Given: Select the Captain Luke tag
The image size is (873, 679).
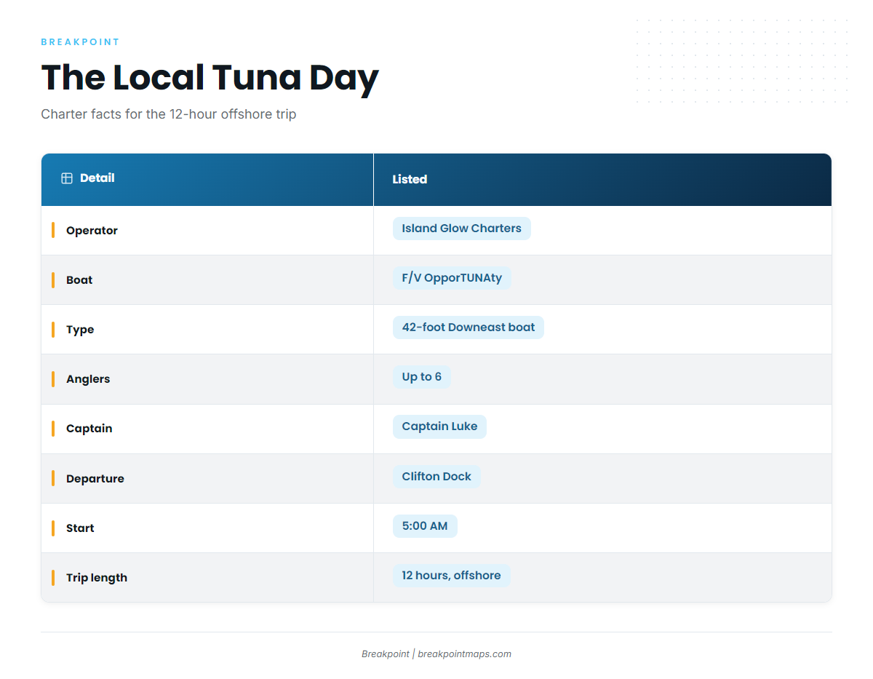Looking at the screenshot, I should [439, 426].
